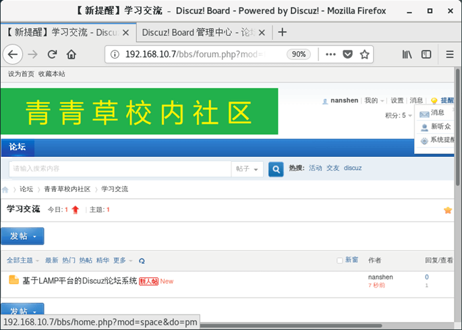Open the 提醒 reminders link
Screen dimensions: 462x330
pyautogui.click(x=447, y=100)
